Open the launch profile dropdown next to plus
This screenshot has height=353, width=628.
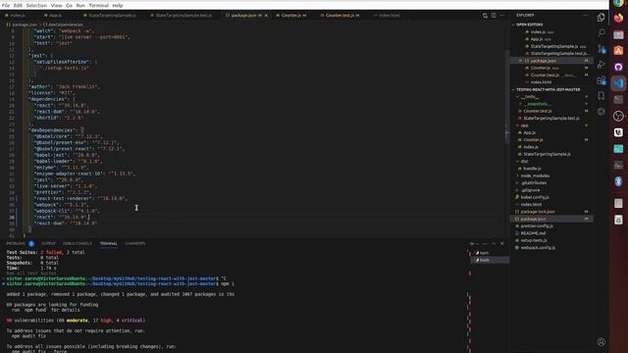[478, 243]
